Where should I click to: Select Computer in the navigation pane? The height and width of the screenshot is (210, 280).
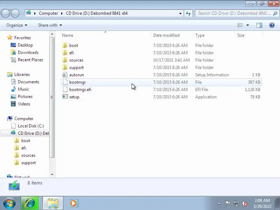[24, 119]
